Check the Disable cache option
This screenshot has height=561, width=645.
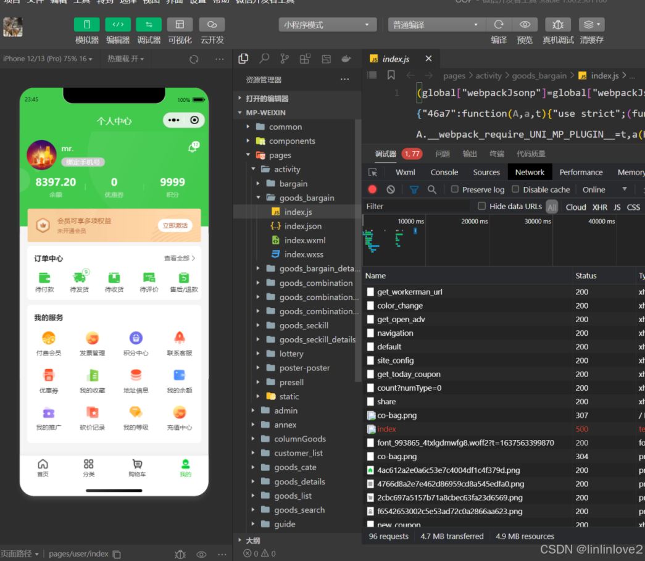516,189
